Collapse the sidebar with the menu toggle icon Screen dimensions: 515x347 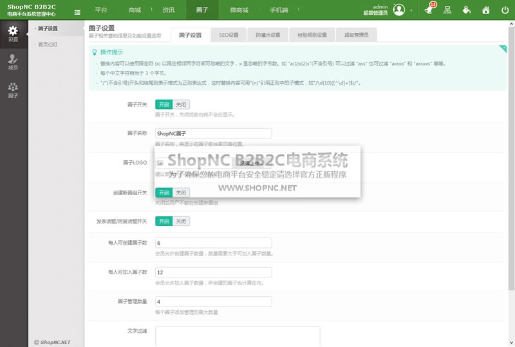point(77,12)
